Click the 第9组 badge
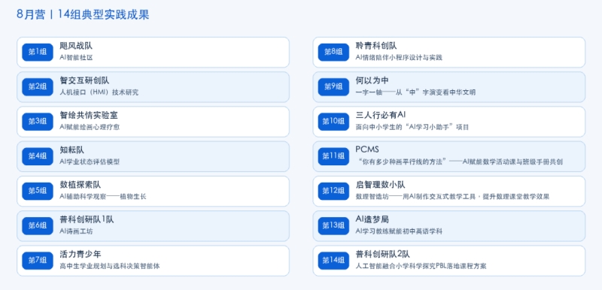This screenshot has height=290, width=602. click(333, 87)
